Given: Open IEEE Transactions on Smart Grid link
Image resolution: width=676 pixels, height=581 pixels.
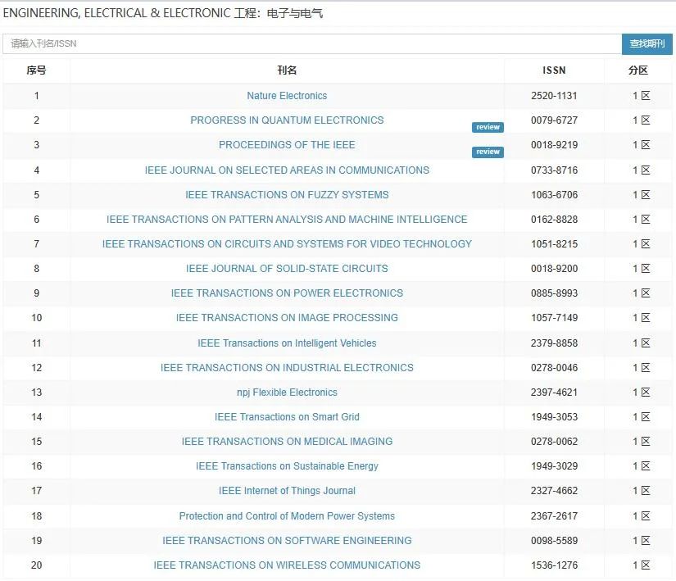Looking at the screenshot, I should point(287,417).
